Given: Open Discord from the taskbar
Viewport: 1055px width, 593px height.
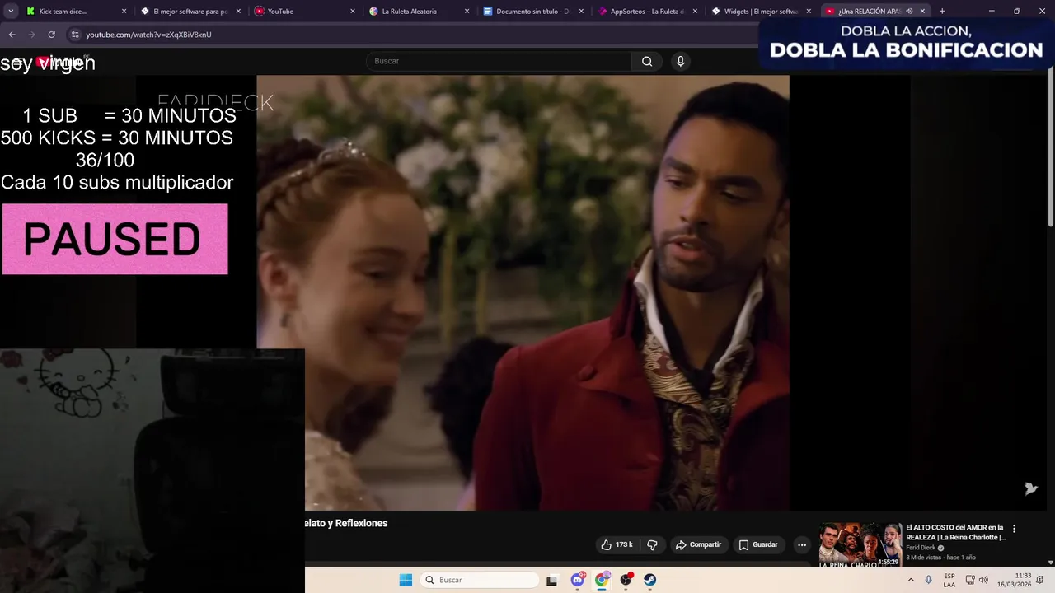Looking at the screenshot, I should [x=578, y=580].
